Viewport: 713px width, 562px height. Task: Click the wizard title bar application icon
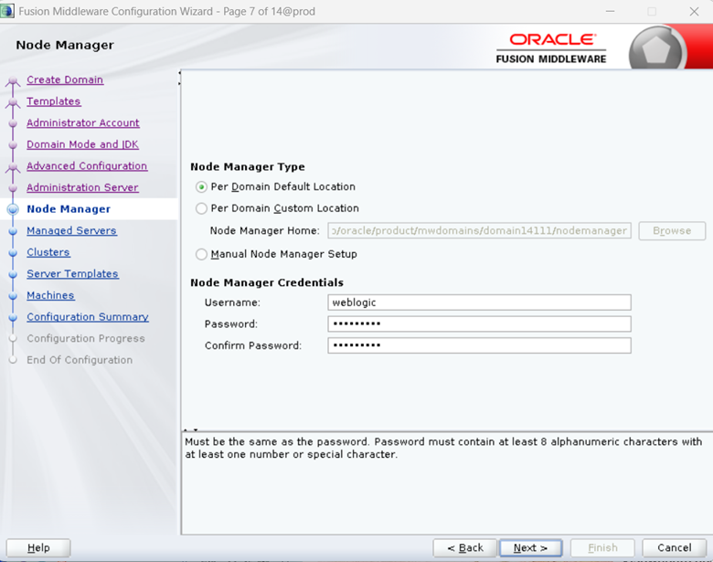pos(7,11)
